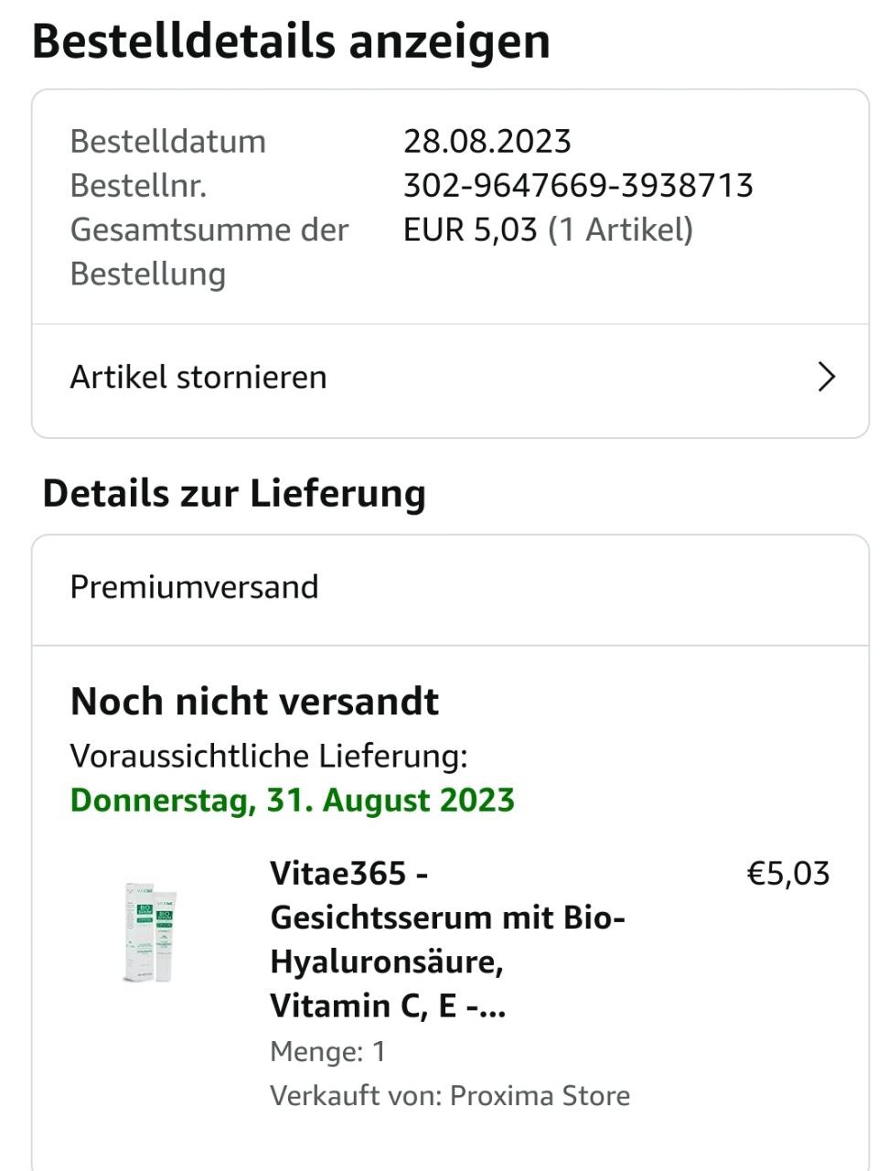Tap the Gesamtsumme der Bestellung label
This screenshot has height=1171, width=888.
(x=209, y=252)
